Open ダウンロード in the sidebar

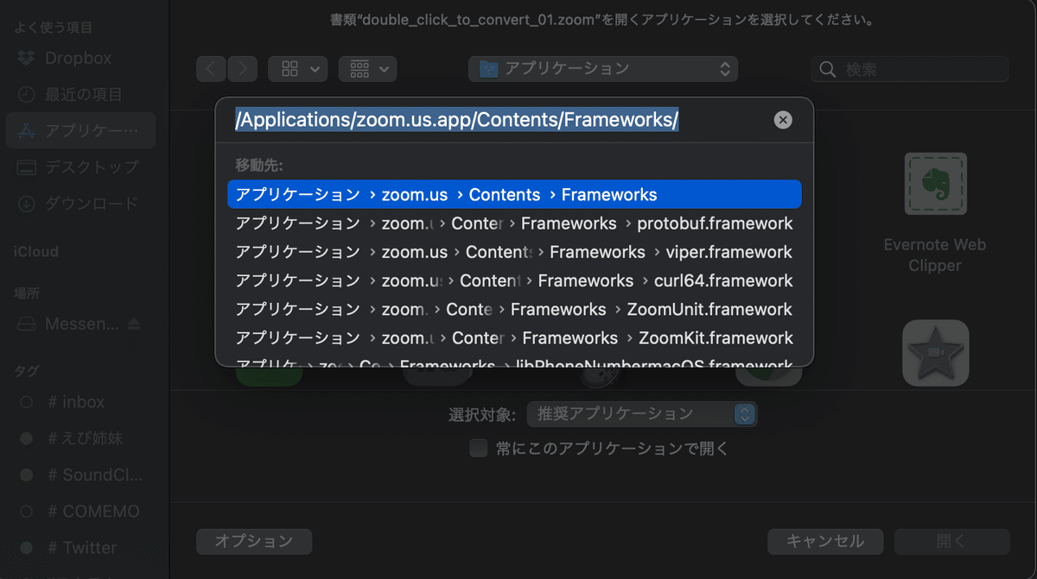pos(80,204)
